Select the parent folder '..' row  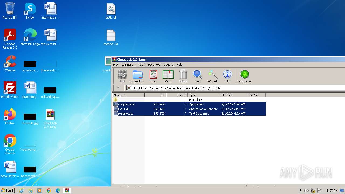point(189,100)
